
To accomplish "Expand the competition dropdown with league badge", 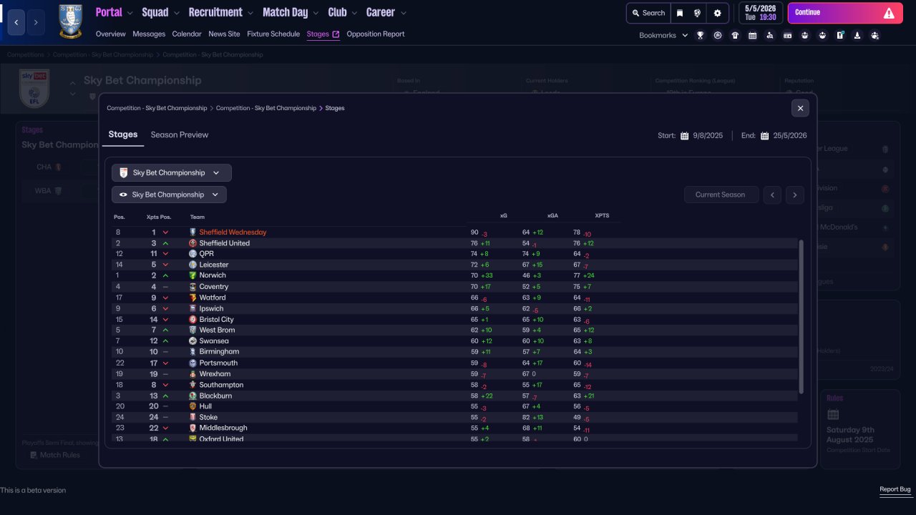I will click(x=172, y=172).
